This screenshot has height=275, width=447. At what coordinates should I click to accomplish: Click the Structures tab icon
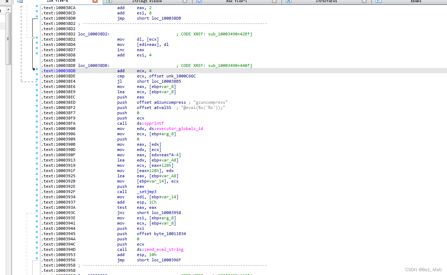[289, 1]
